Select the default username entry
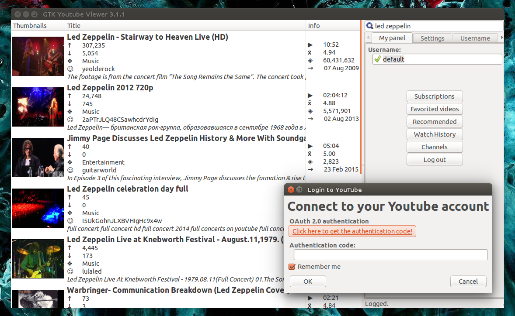Viewport: 515px width, 316px height. pos(437,59)
